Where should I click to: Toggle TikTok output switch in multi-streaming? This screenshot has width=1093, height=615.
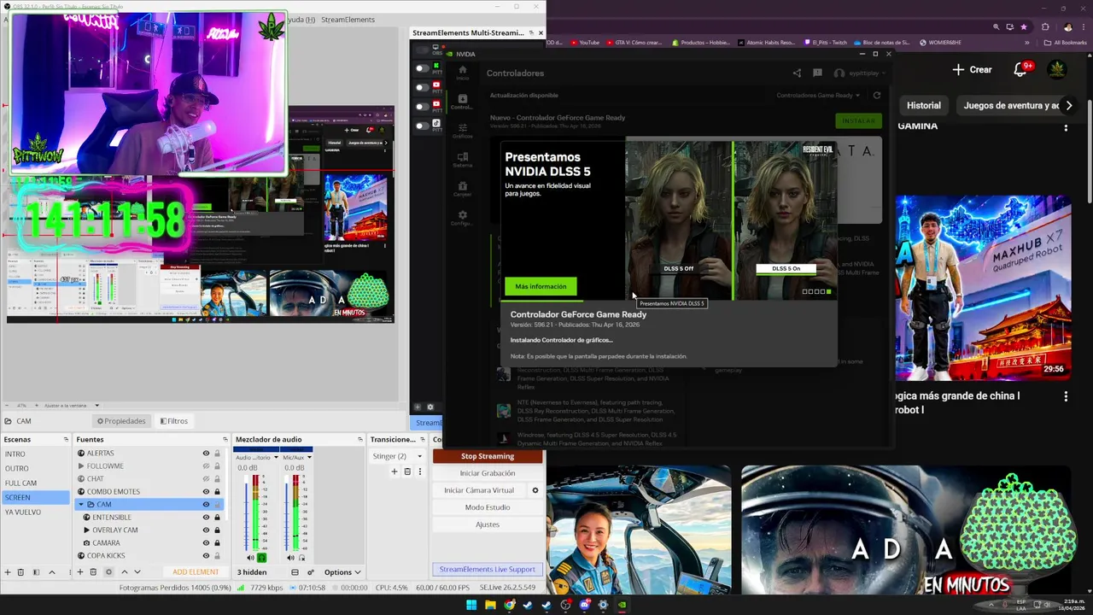click(423, 126)
